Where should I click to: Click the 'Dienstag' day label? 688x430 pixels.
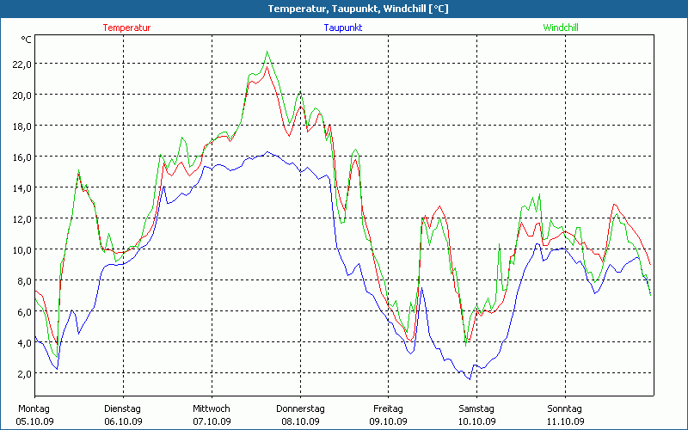tap(122, 409)
